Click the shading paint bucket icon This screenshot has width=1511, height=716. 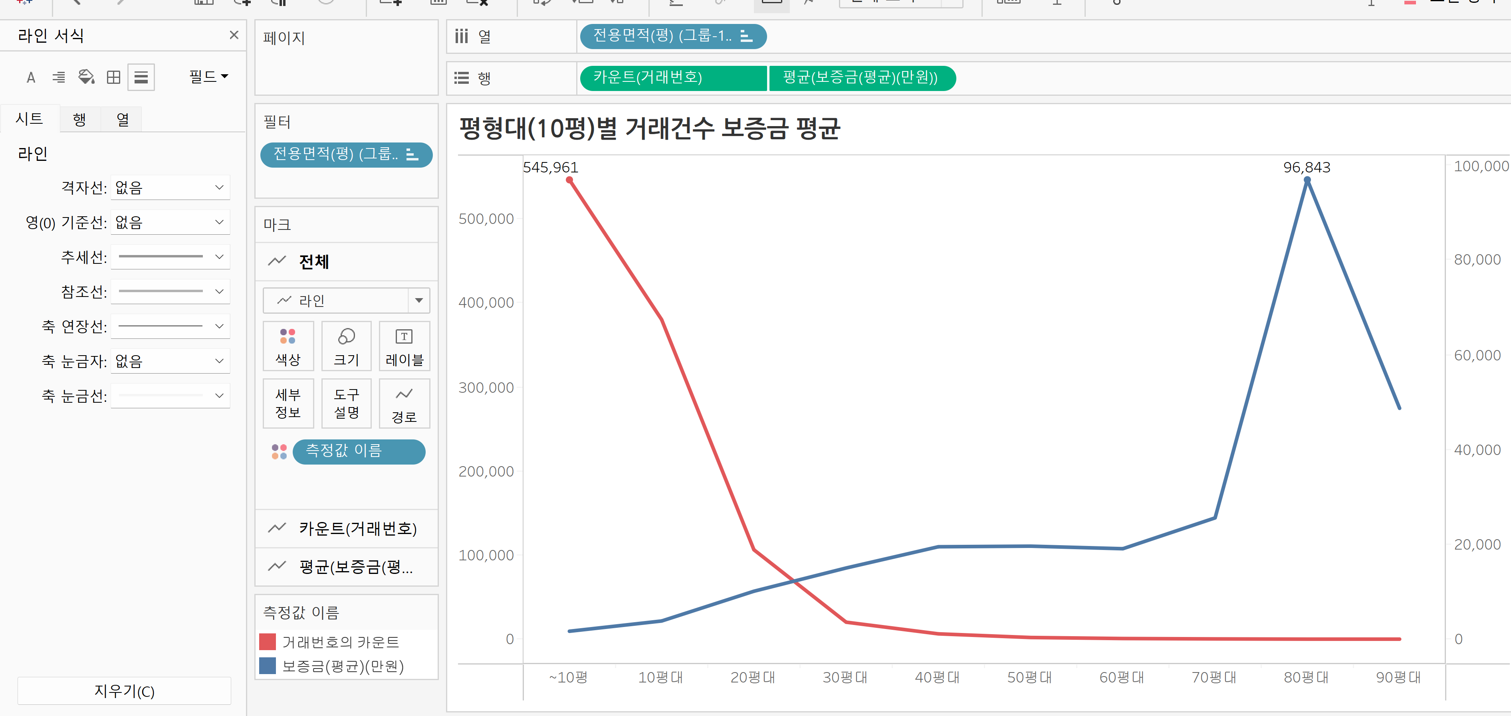point(86,77)
